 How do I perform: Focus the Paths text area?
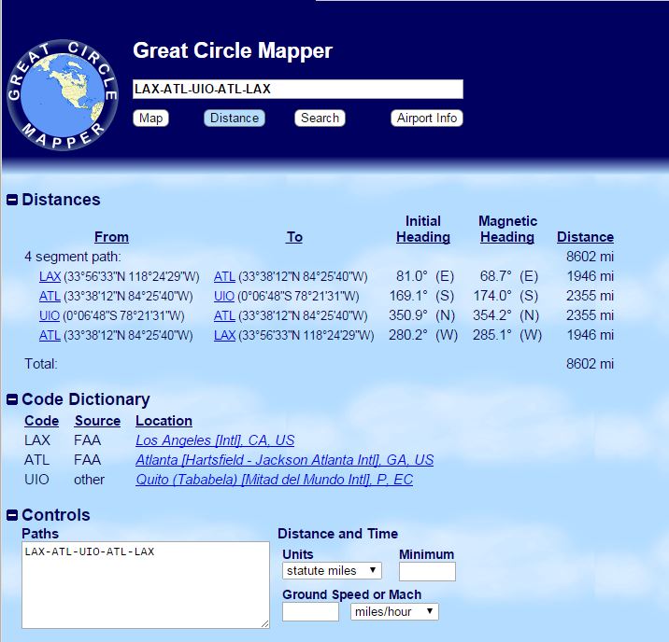click(x=146, y=585)
